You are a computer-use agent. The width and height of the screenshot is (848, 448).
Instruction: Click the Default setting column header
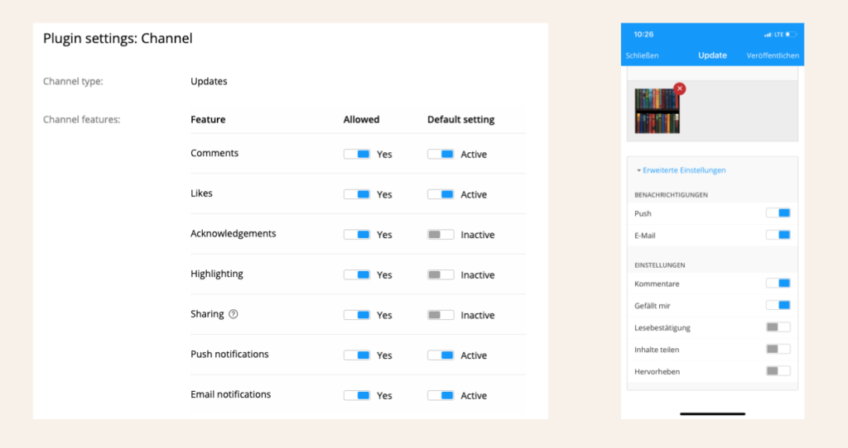tap(460, 120)
